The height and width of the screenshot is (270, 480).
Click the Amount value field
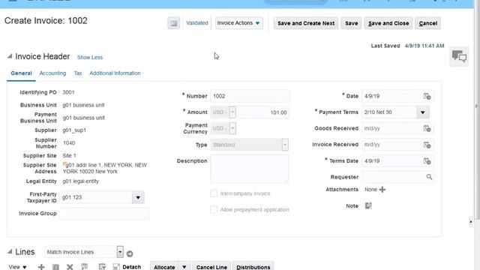pyautogui.click(x=264, y=112)
